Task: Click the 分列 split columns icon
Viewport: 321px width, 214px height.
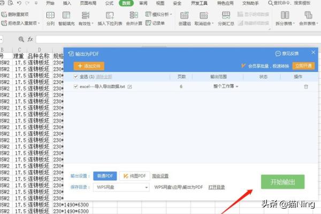Action: tap(50, 19)
